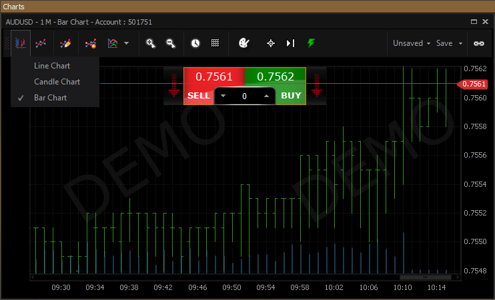Screen dimensions: 495x300
Task: Toggle the green lightning quick trade icon
Action: (x=311, y=43)
